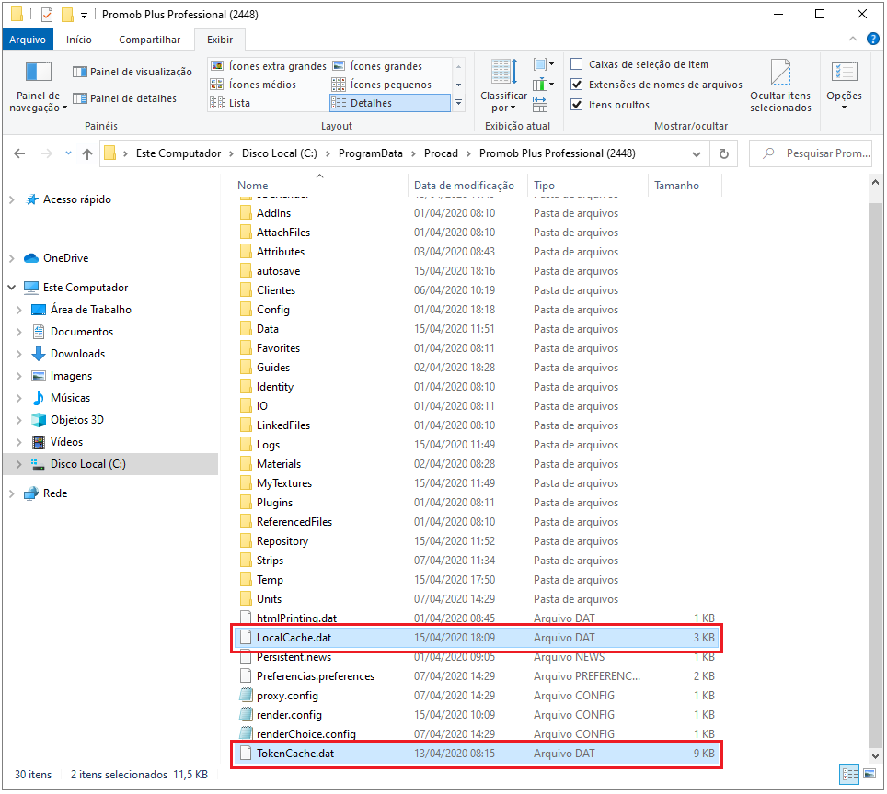
Task: Select the Ícones grandes layout option
Action: pyautogui.click(x=386, y=66)
